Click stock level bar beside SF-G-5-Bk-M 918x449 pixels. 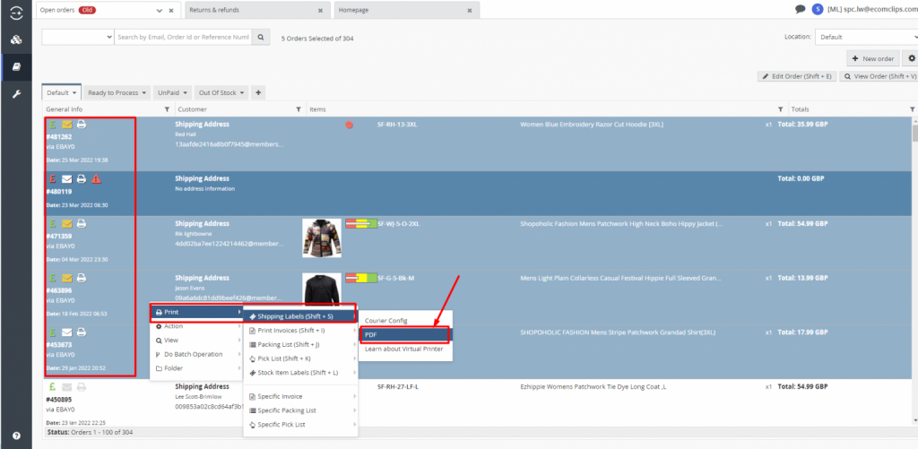361,278
